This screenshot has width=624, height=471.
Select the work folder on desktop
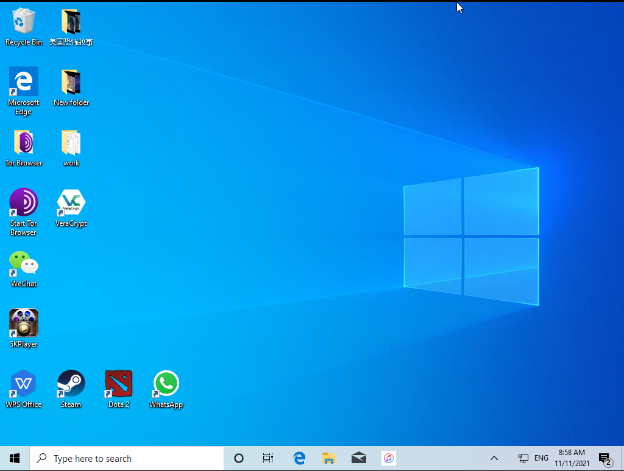pos(71,148)
